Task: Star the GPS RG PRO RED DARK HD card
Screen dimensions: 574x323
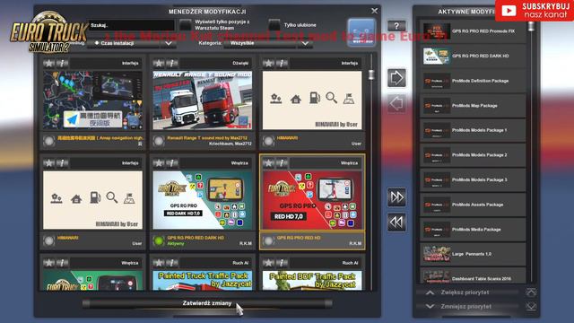Action: [x=159, y=163]
